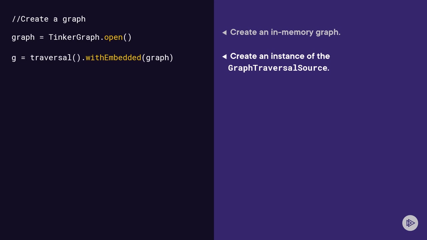Click the equals sign after 'graph'
Viewport: 427px width, 240px height.
tap(42, 37)
